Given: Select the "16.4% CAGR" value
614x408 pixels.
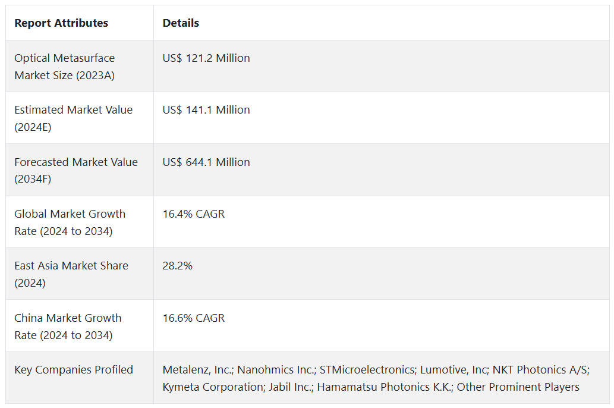Looking at the screenshot, I should pyautogui.click(x=194, y=214).
